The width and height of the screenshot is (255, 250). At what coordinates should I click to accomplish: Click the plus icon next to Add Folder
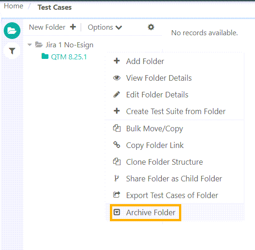(x=117, y=61)
